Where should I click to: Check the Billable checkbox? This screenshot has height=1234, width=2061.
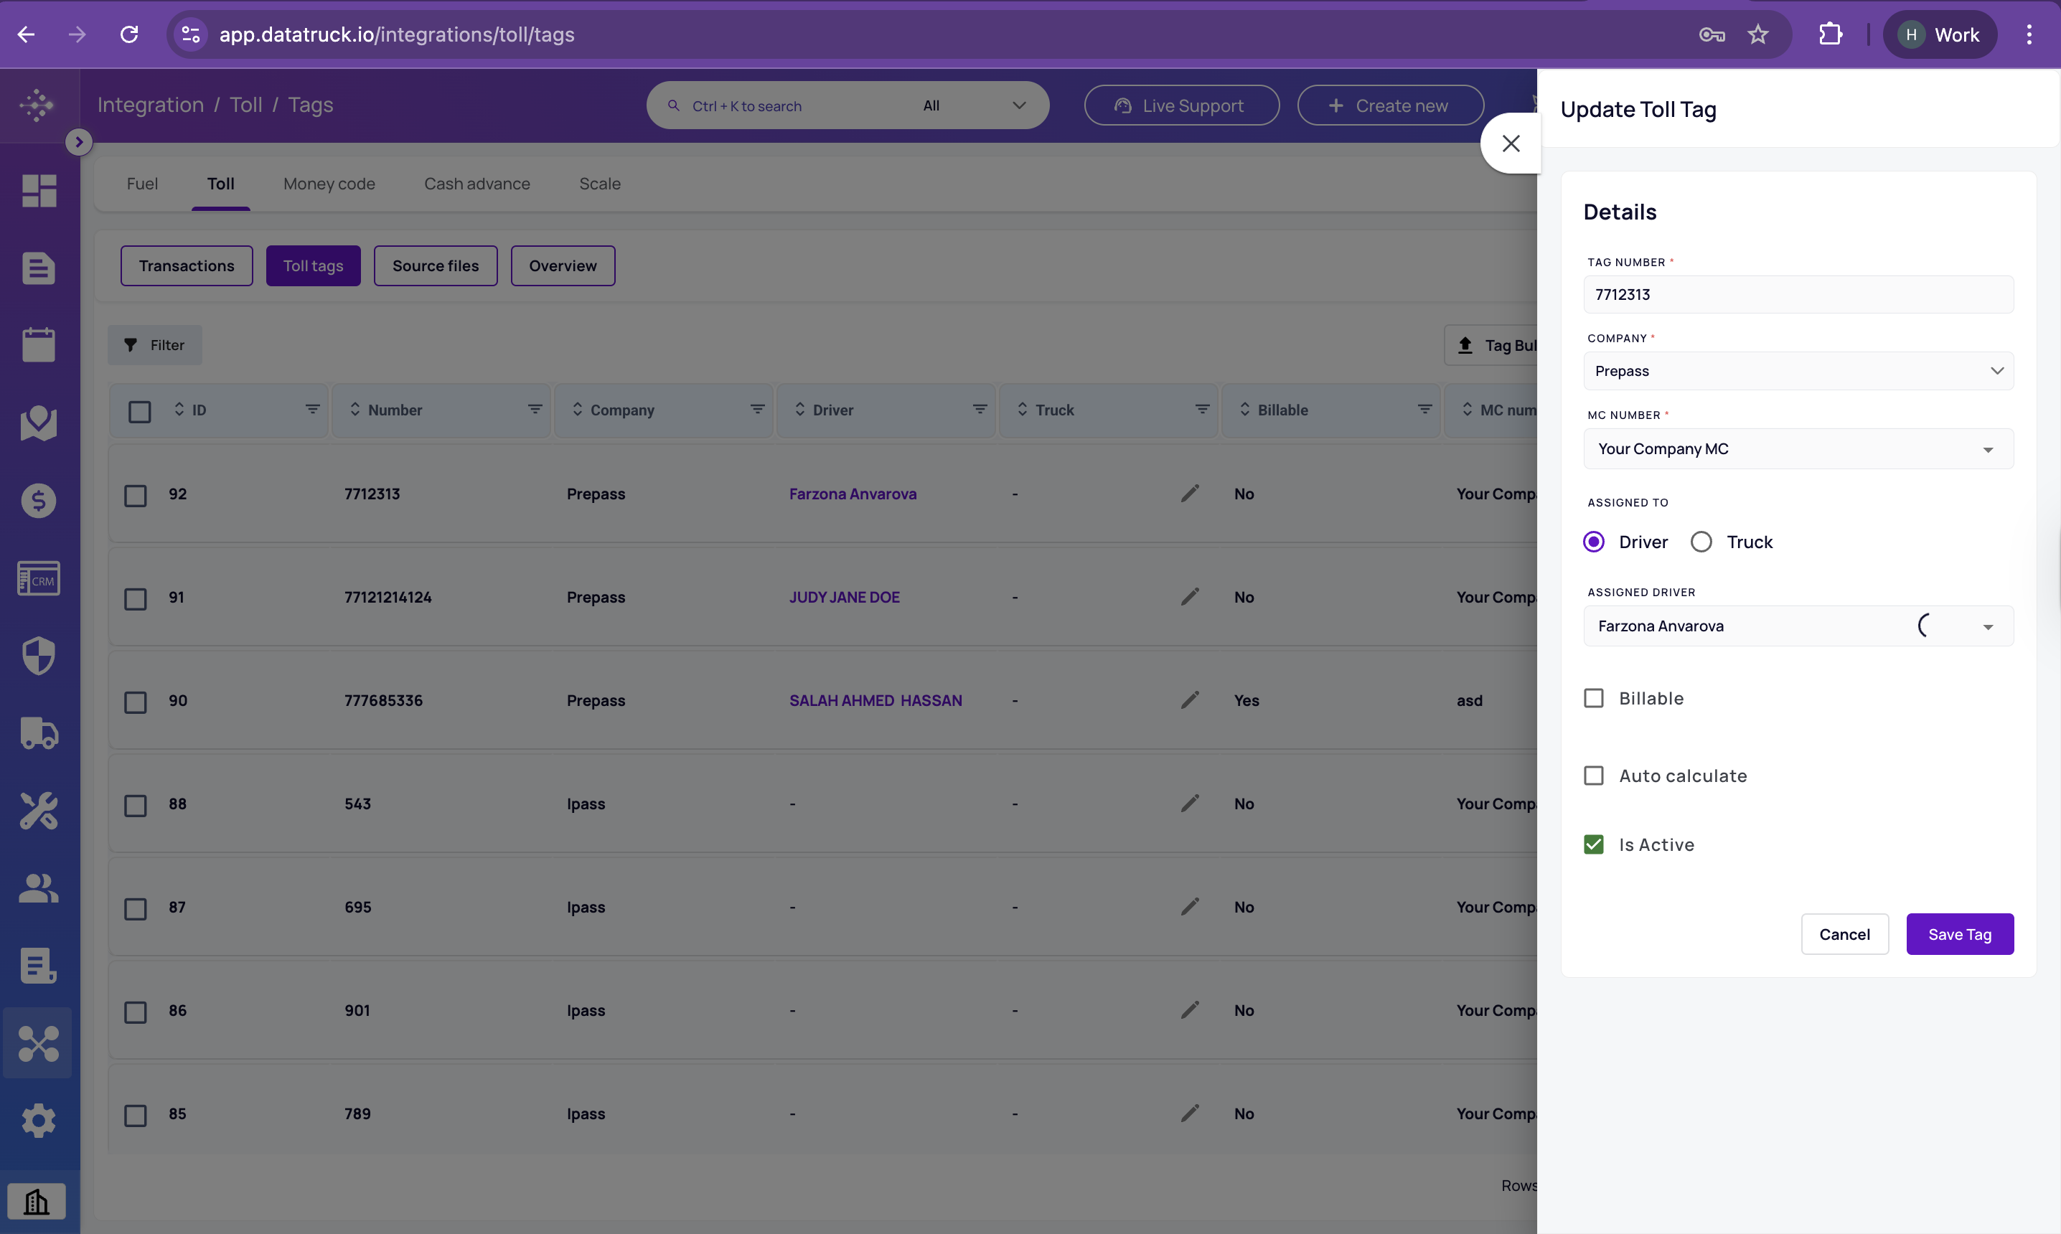[1594, 699]
